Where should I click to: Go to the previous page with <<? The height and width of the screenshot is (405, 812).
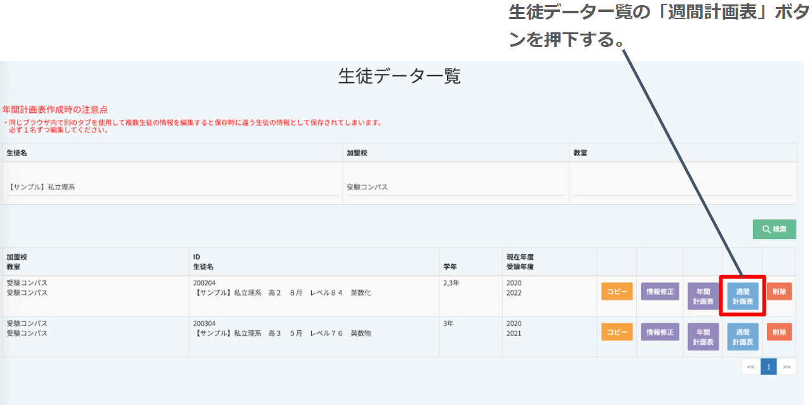click(750, 367)
